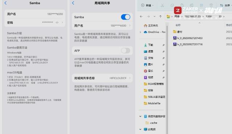Open the 508.米家杀菌足 folder
The image size is (232, 134).
(x=154, y=97)
